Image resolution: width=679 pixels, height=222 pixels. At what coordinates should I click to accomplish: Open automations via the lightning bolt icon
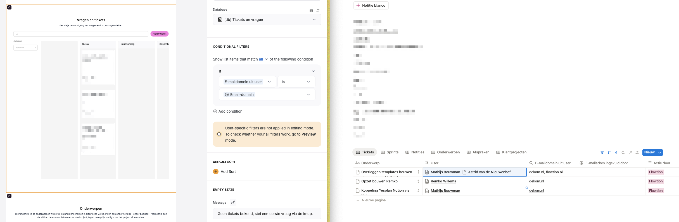616,153
